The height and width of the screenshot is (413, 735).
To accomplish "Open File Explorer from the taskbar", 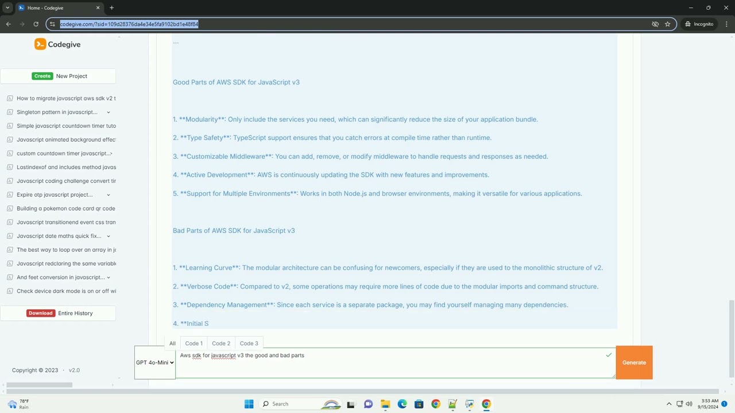I will [x=385, y=404].
